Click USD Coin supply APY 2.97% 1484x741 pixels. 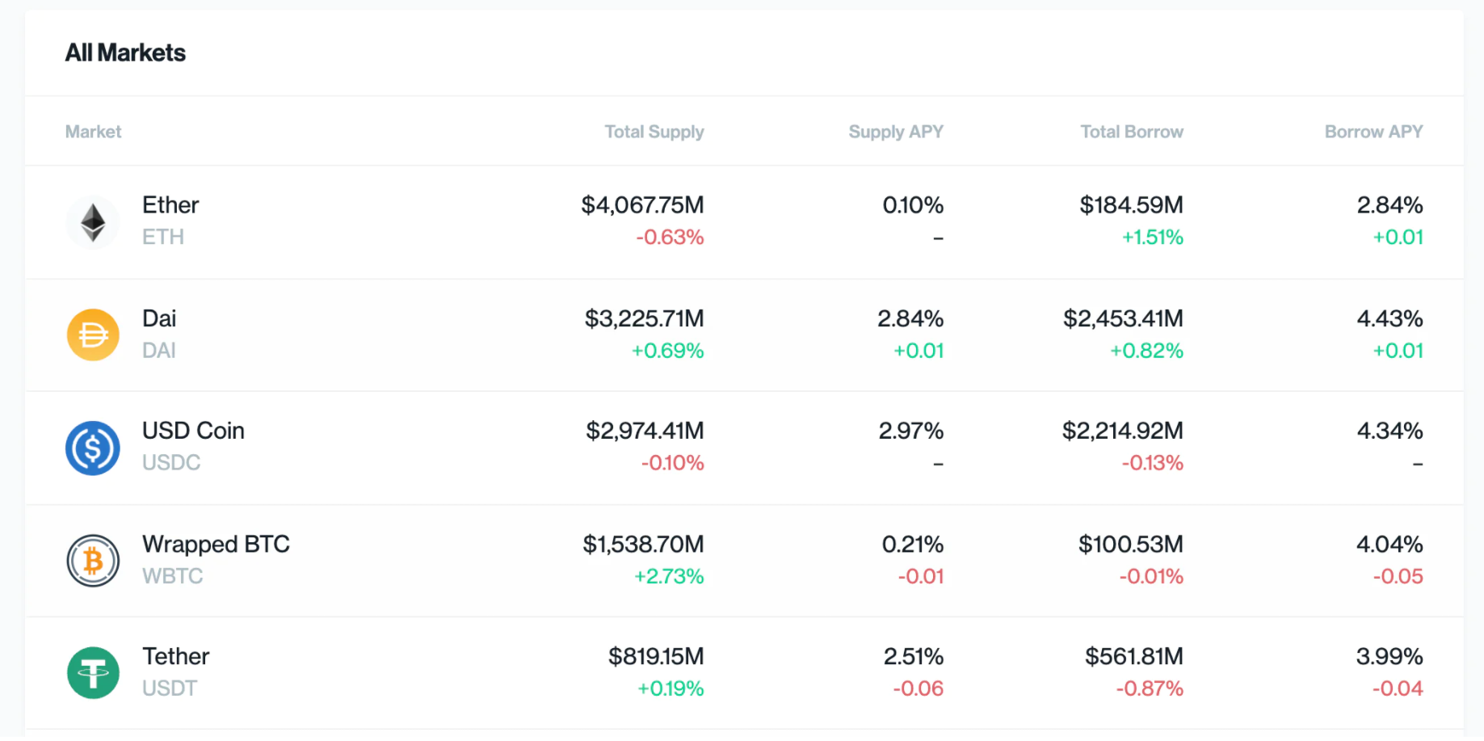(911, 431)
